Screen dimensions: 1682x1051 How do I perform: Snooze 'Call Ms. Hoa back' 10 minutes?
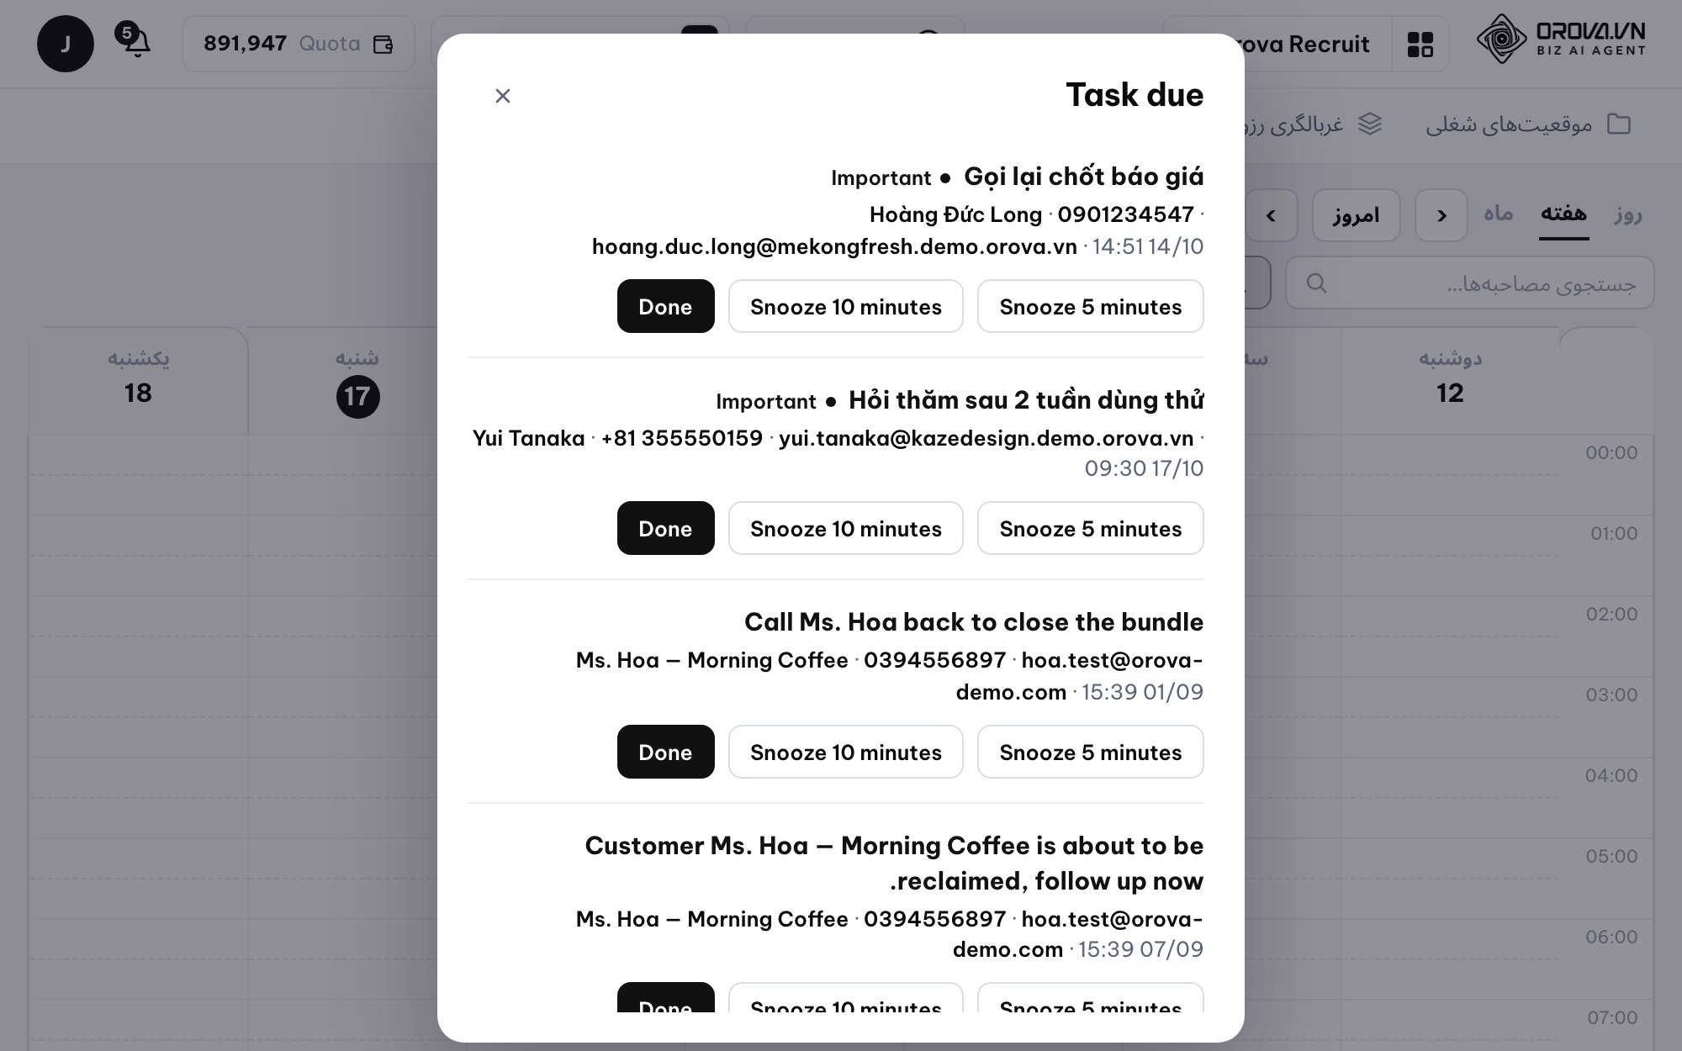[845, 752]
